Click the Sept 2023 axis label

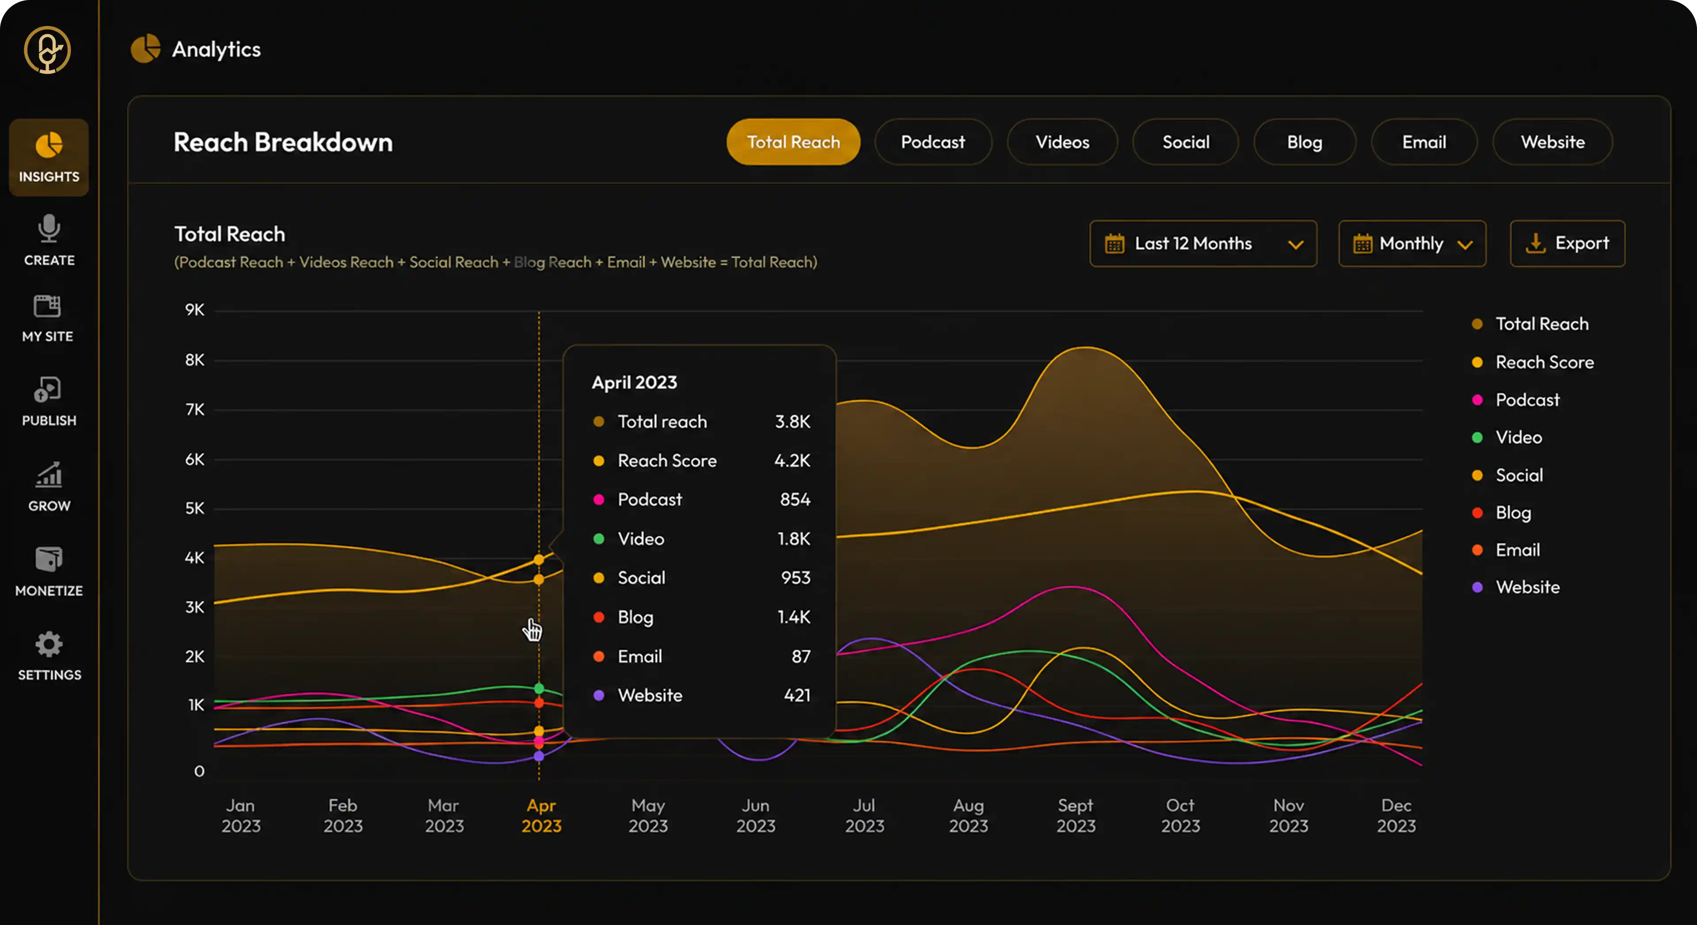coord(1076,816)
